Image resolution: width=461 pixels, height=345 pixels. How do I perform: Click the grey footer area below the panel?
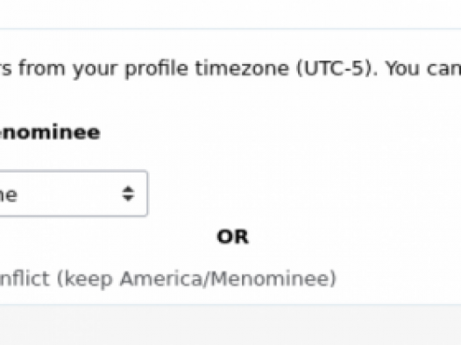click(230, 325)
